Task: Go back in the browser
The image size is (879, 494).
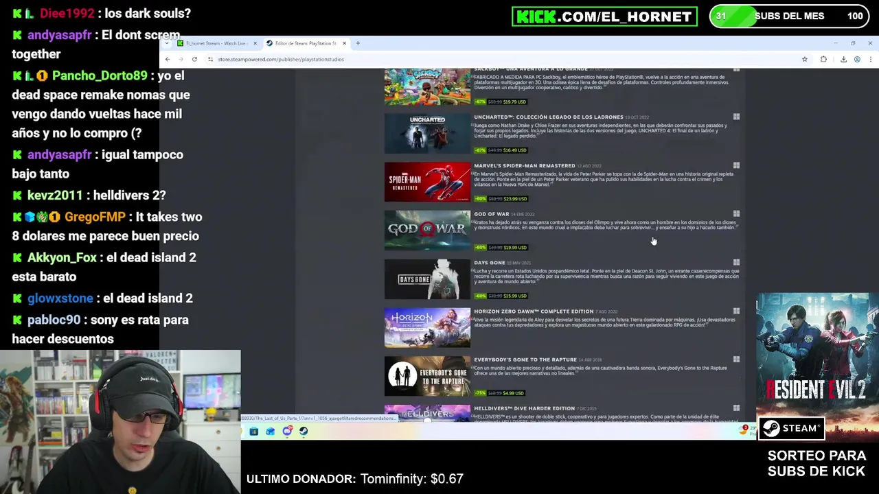Action: (x=167, y=59)
